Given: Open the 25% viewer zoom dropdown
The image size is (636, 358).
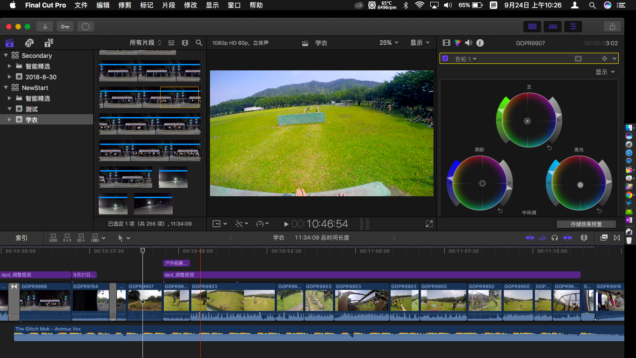Looking at the screenshot, I should point(389,43).
